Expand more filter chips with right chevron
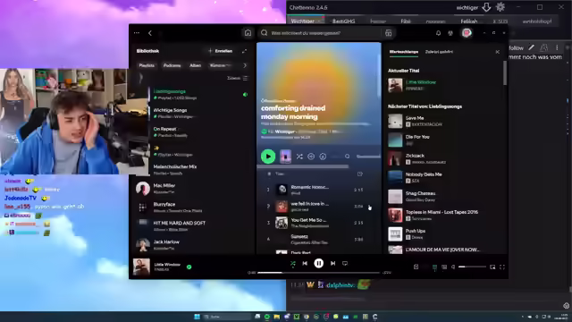Screen dimensions: 572x322 245,65
